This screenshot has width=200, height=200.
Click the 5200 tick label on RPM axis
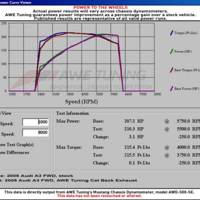coord(99,94)
